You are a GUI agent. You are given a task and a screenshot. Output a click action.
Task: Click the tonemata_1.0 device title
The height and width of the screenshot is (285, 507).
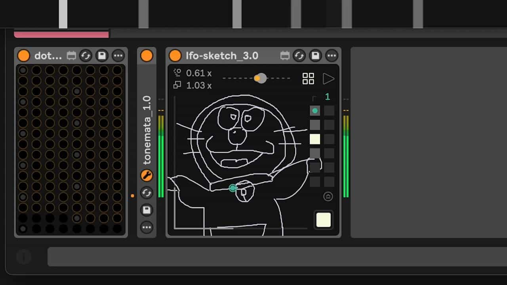pyautogui.click(x=147, y=130)
